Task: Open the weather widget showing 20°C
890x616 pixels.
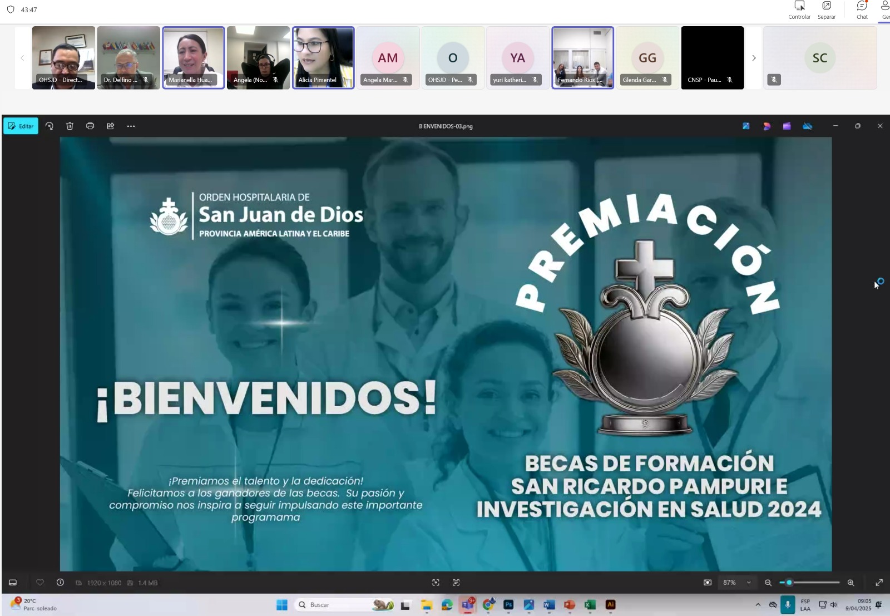Action: coord(34,605)
